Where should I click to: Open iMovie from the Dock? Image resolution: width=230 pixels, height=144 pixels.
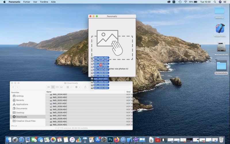click(x=136, y=140)
